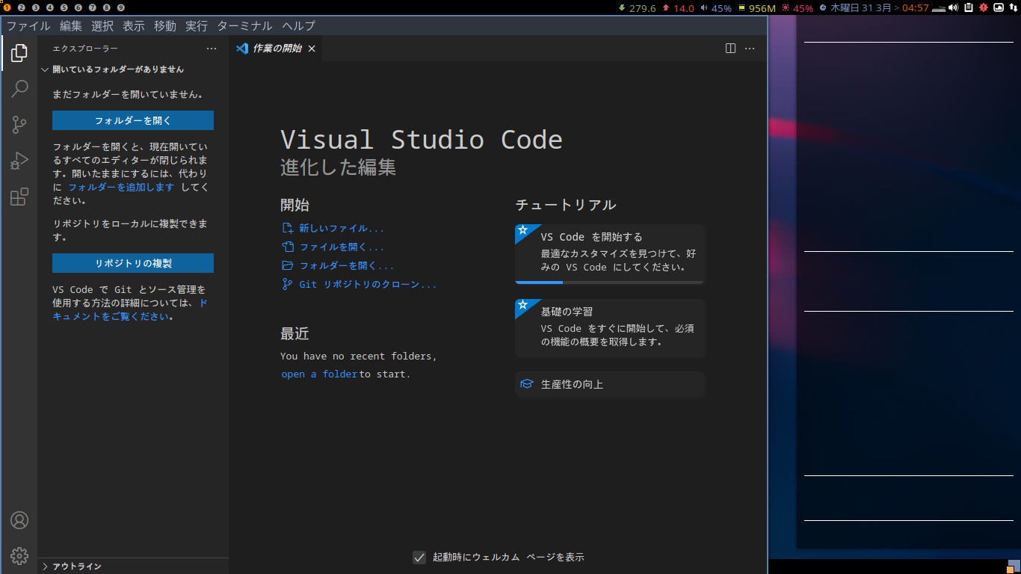Click the 45% volume readout in top bar
This screenshot has height=574, width=1021.
point(721,8)
